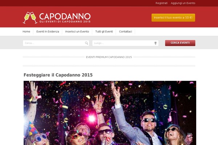The image size is (218, 145).
Task: Open the Home menu item
Action: pyautogui.click(x=27, y=32)
